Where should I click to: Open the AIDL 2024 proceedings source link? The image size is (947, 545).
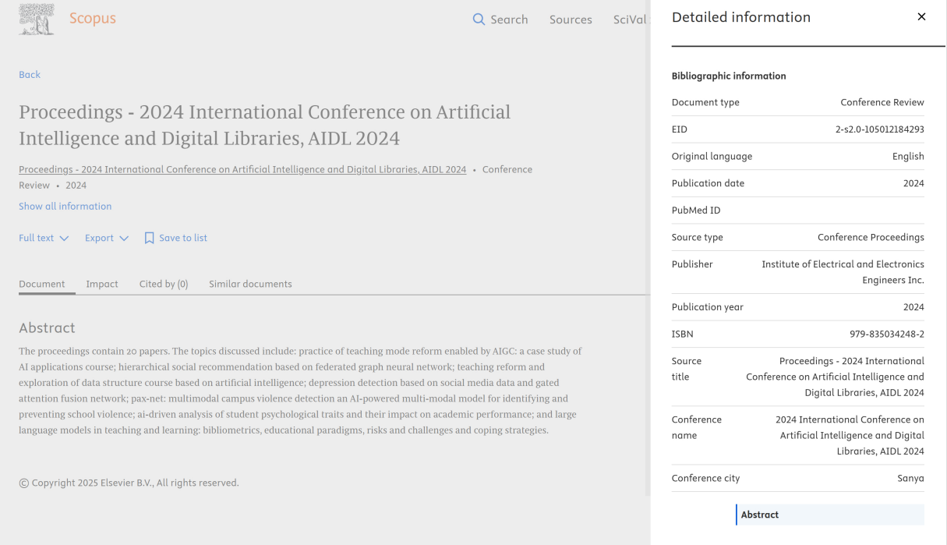tap(242, 169)
